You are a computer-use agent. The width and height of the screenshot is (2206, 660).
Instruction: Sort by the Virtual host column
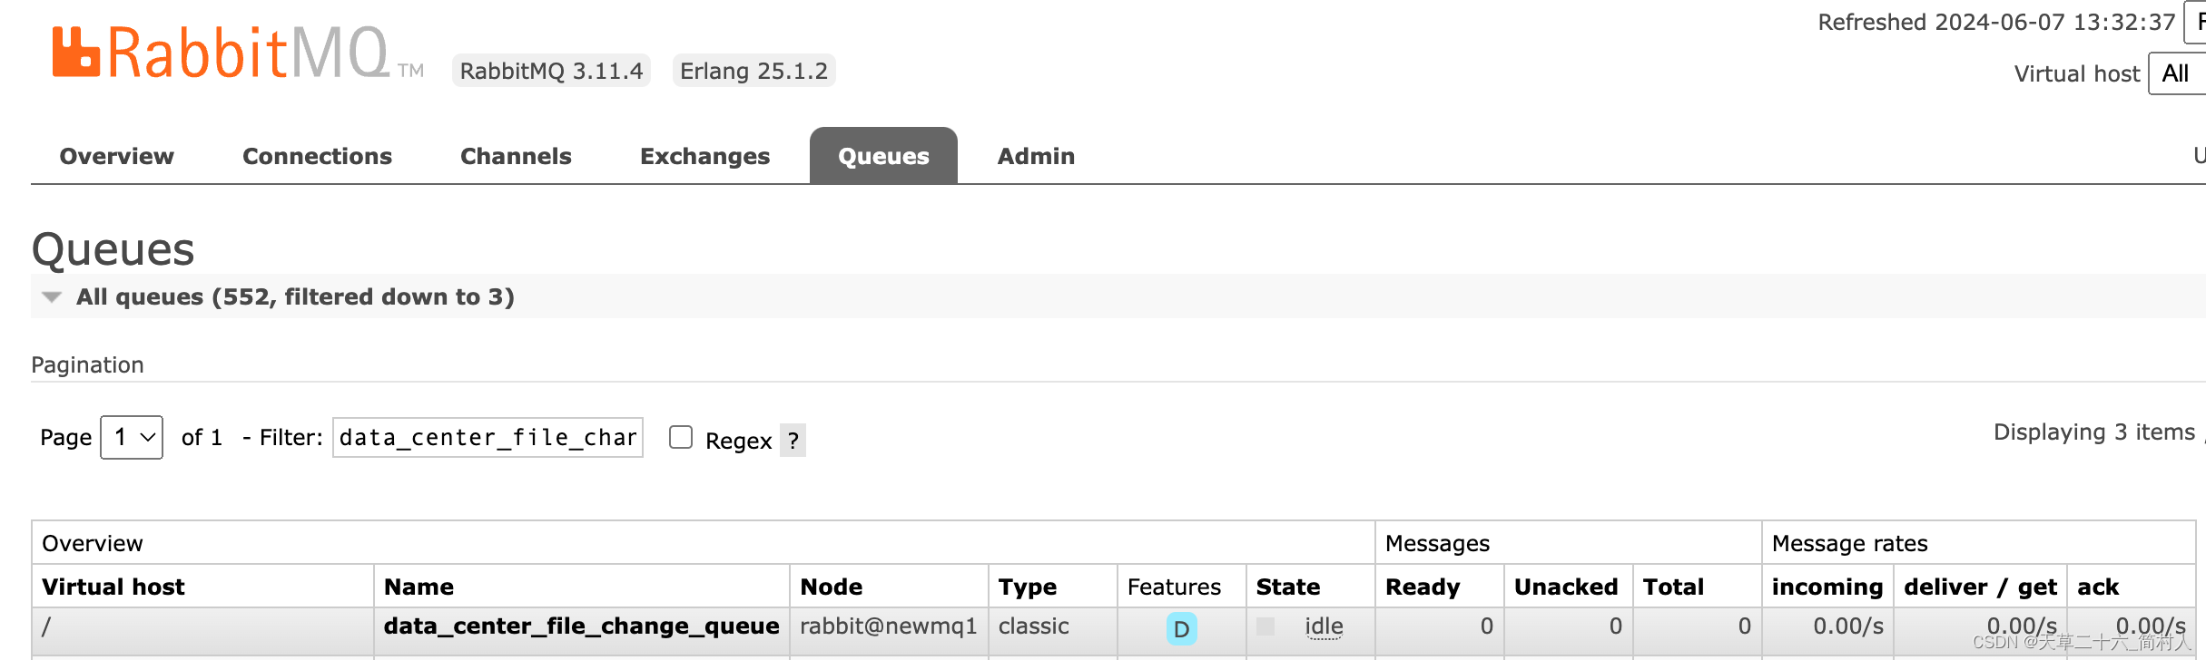[x=113, y=587]
